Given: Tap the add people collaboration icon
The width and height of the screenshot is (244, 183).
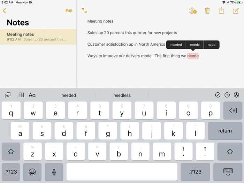Looking at the screenshot, I should (192, 11).
